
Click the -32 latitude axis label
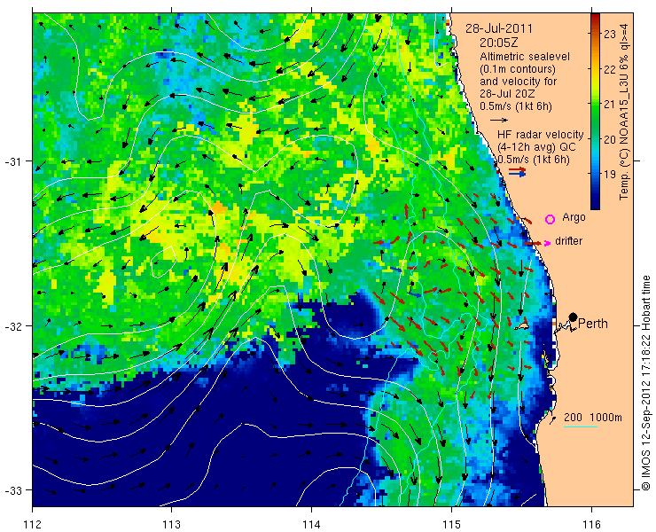[14, 325]
